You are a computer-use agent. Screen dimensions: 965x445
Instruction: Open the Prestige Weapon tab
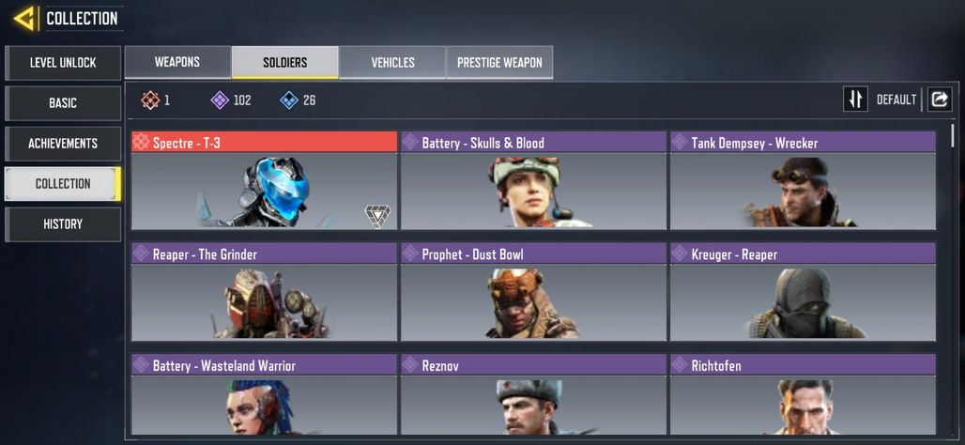click(x=499, y=62)
